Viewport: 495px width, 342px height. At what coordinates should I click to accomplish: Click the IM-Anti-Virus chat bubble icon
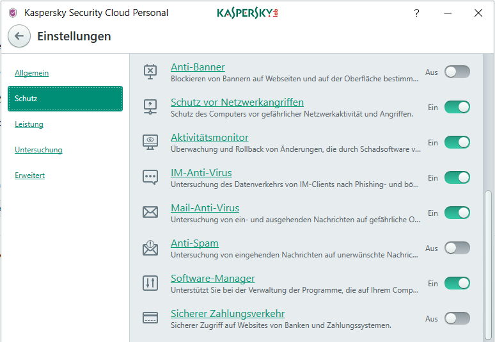[x=150, y=177]
